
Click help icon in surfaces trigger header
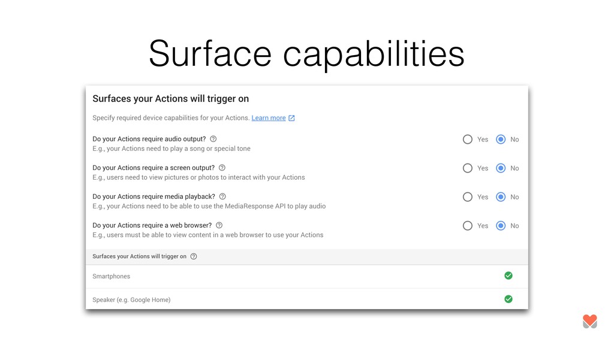point(194,256)
